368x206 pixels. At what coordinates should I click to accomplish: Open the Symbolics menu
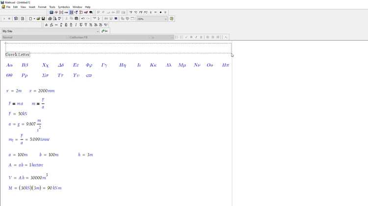click(x=64, y=7)
